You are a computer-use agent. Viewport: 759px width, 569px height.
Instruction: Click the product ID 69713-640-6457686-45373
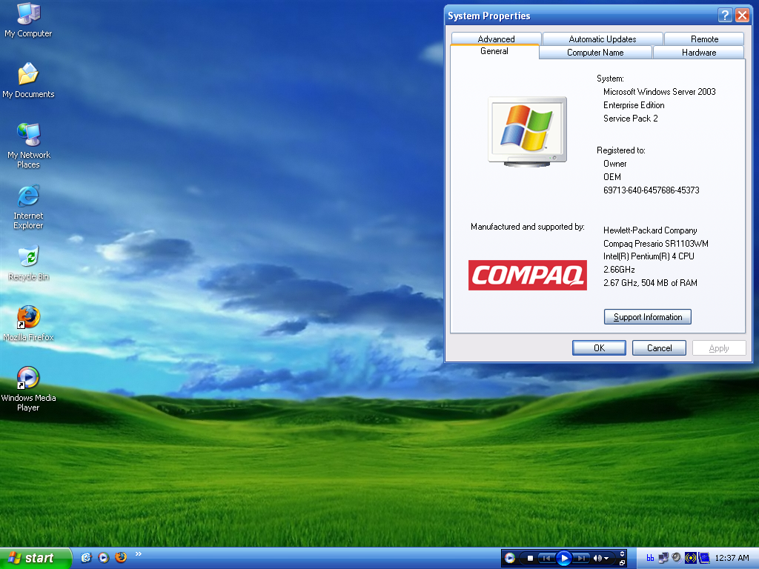651,190
